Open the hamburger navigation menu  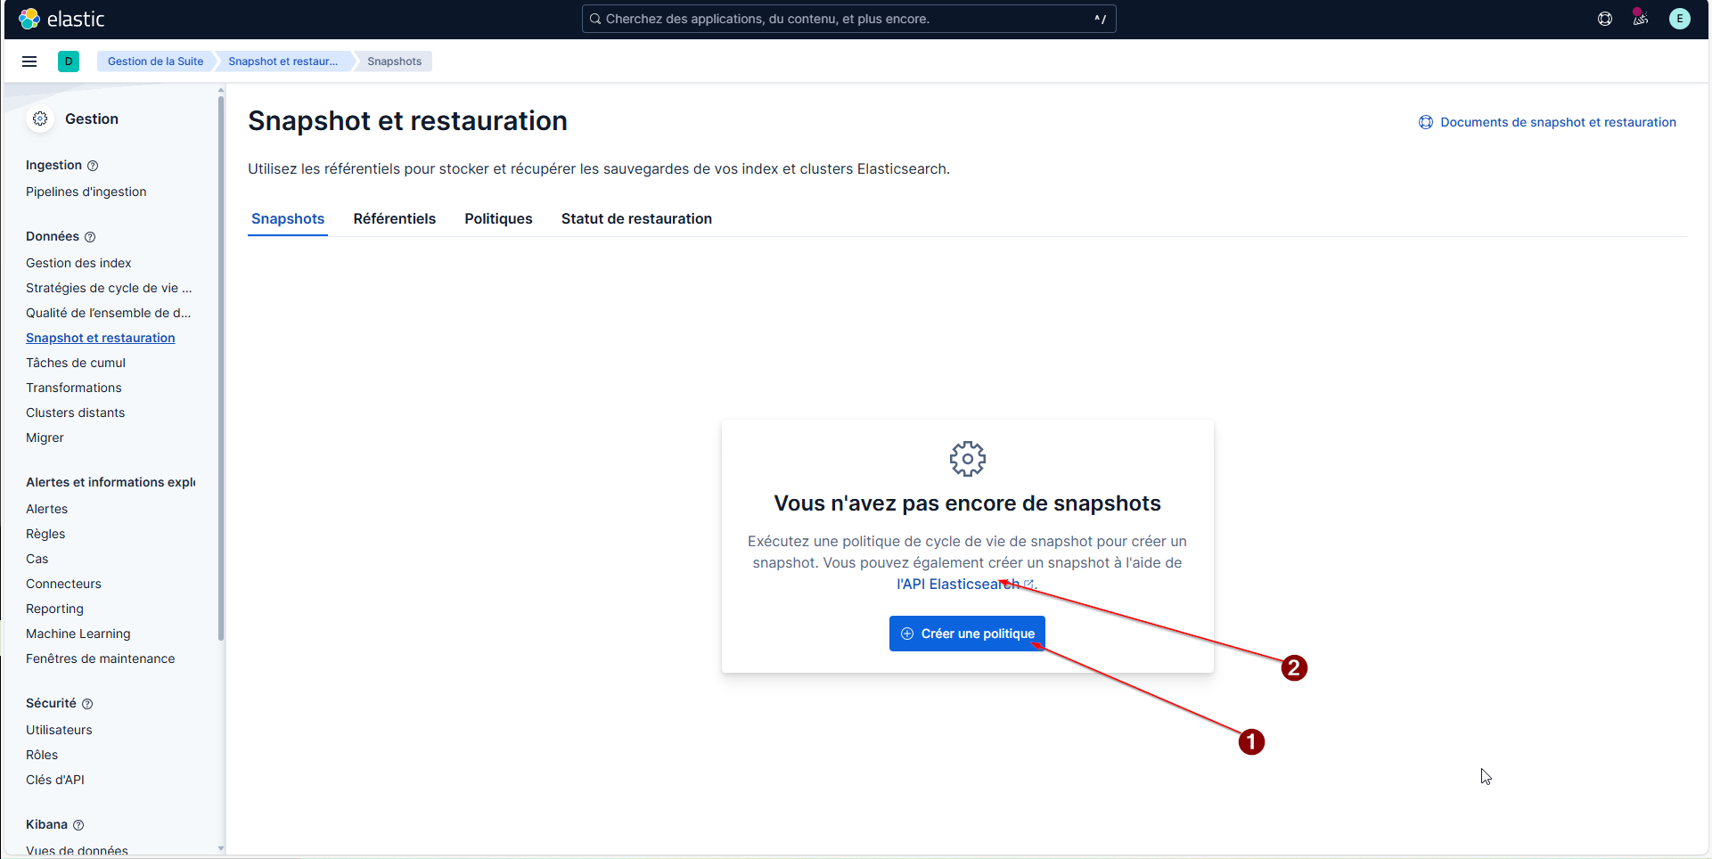pyautogui.click(x=29, y=61)
